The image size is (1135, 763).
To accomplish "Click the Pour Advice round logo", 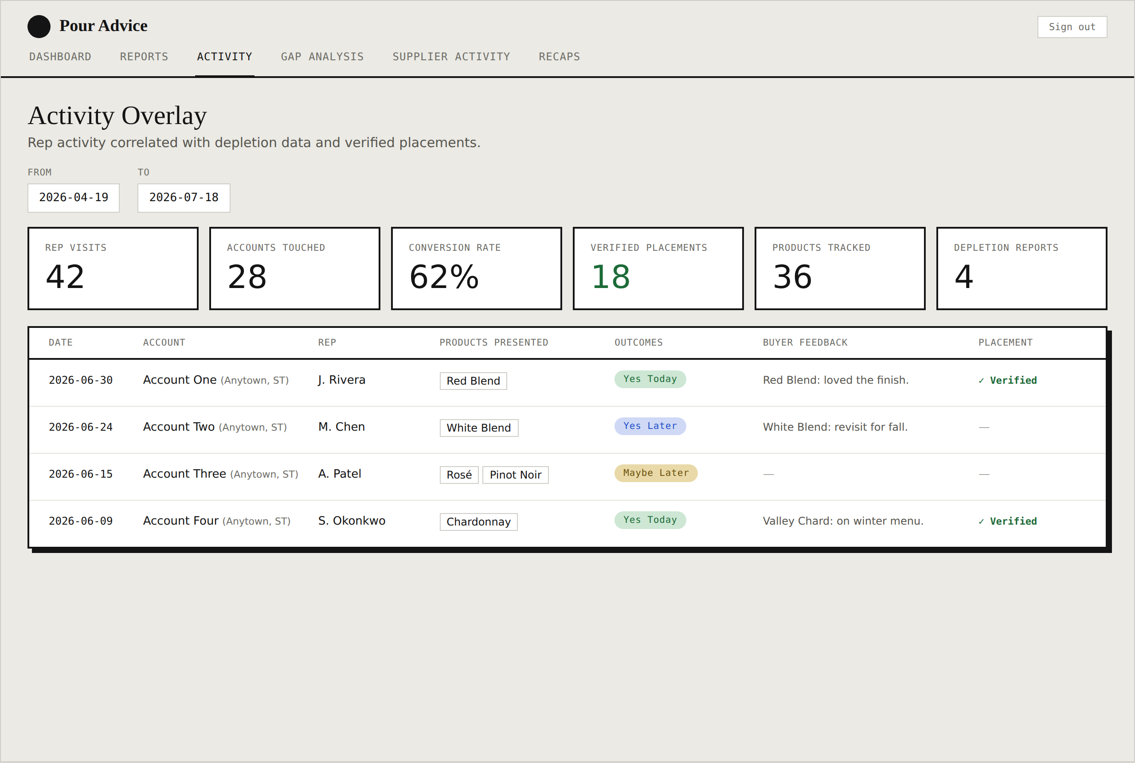I will (39, 26).
